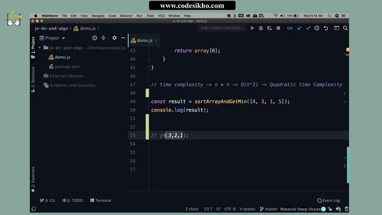Viewport: 382px width, 215px height.
Task: Toggle the 2: Favorites tool window
Action: click(x=33, y=179)
